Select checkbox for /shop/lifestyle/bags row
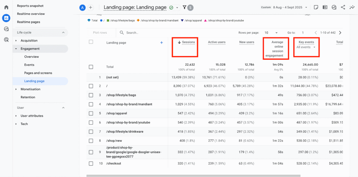358x177 pixels. [x=91, y=95]
